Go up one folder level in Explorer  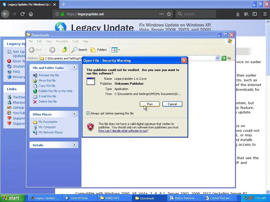tap(65, 50)
